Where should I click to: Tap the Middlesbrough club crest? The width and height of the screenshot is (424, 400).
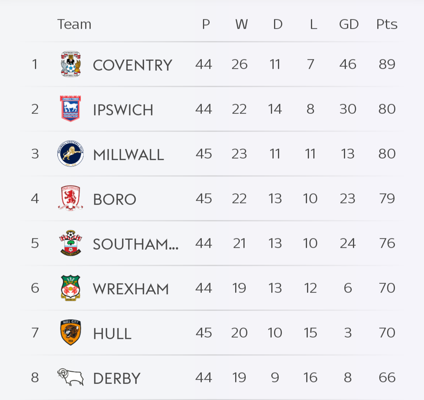pos(71,198)
